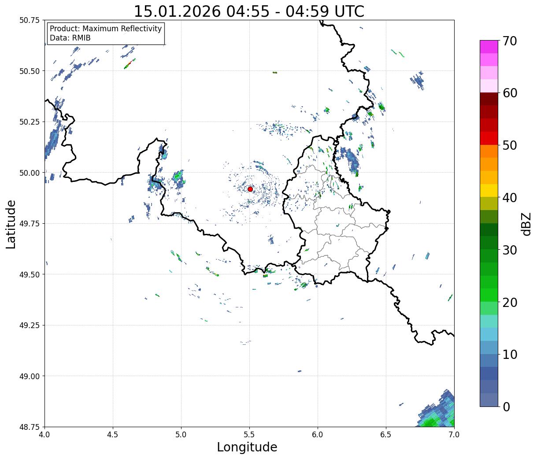Click the longitude tick label 5.0
The height and width of the screenshot is (458, 537).
181,435
